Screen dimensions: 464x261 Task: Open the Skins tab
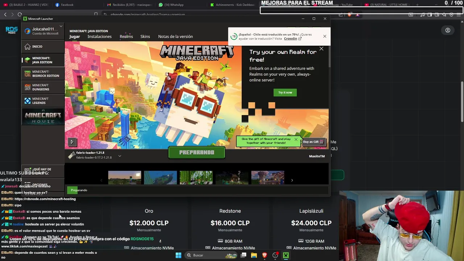(x=145, y=37)
